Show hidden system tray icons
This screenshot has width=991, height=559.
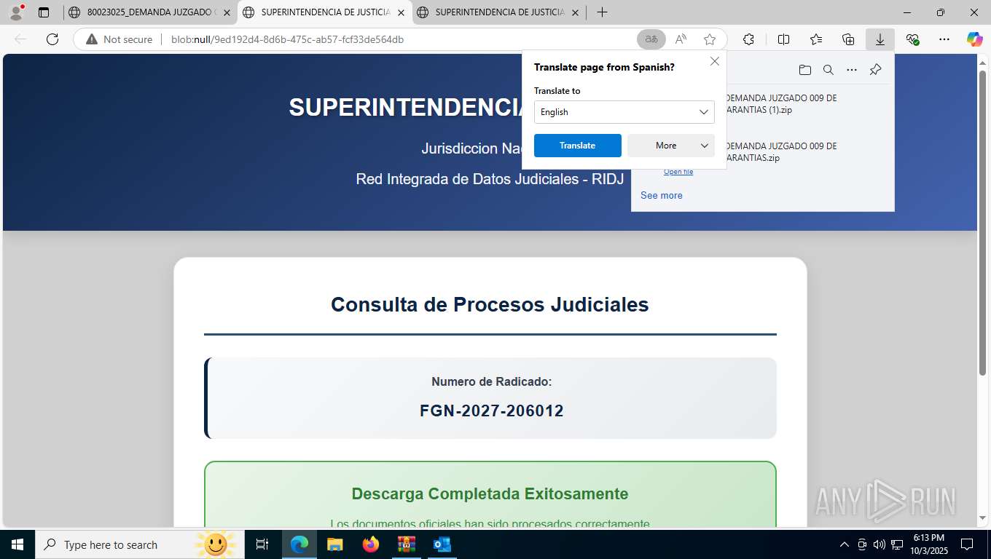(845, 544)
